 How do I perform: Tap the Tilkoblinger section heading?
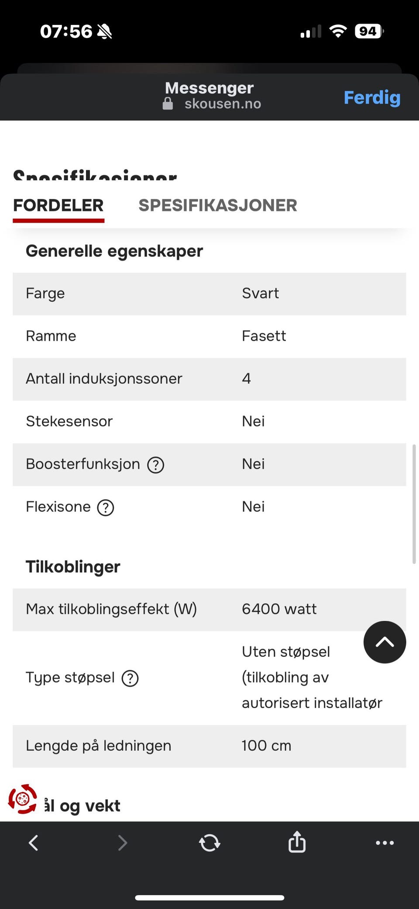(x=73, y=567)
